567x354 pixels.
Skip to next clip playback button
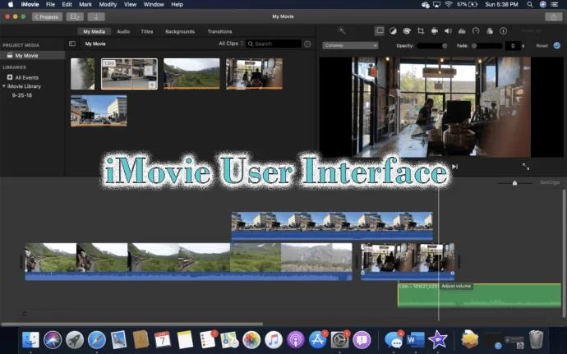point(455,167)
